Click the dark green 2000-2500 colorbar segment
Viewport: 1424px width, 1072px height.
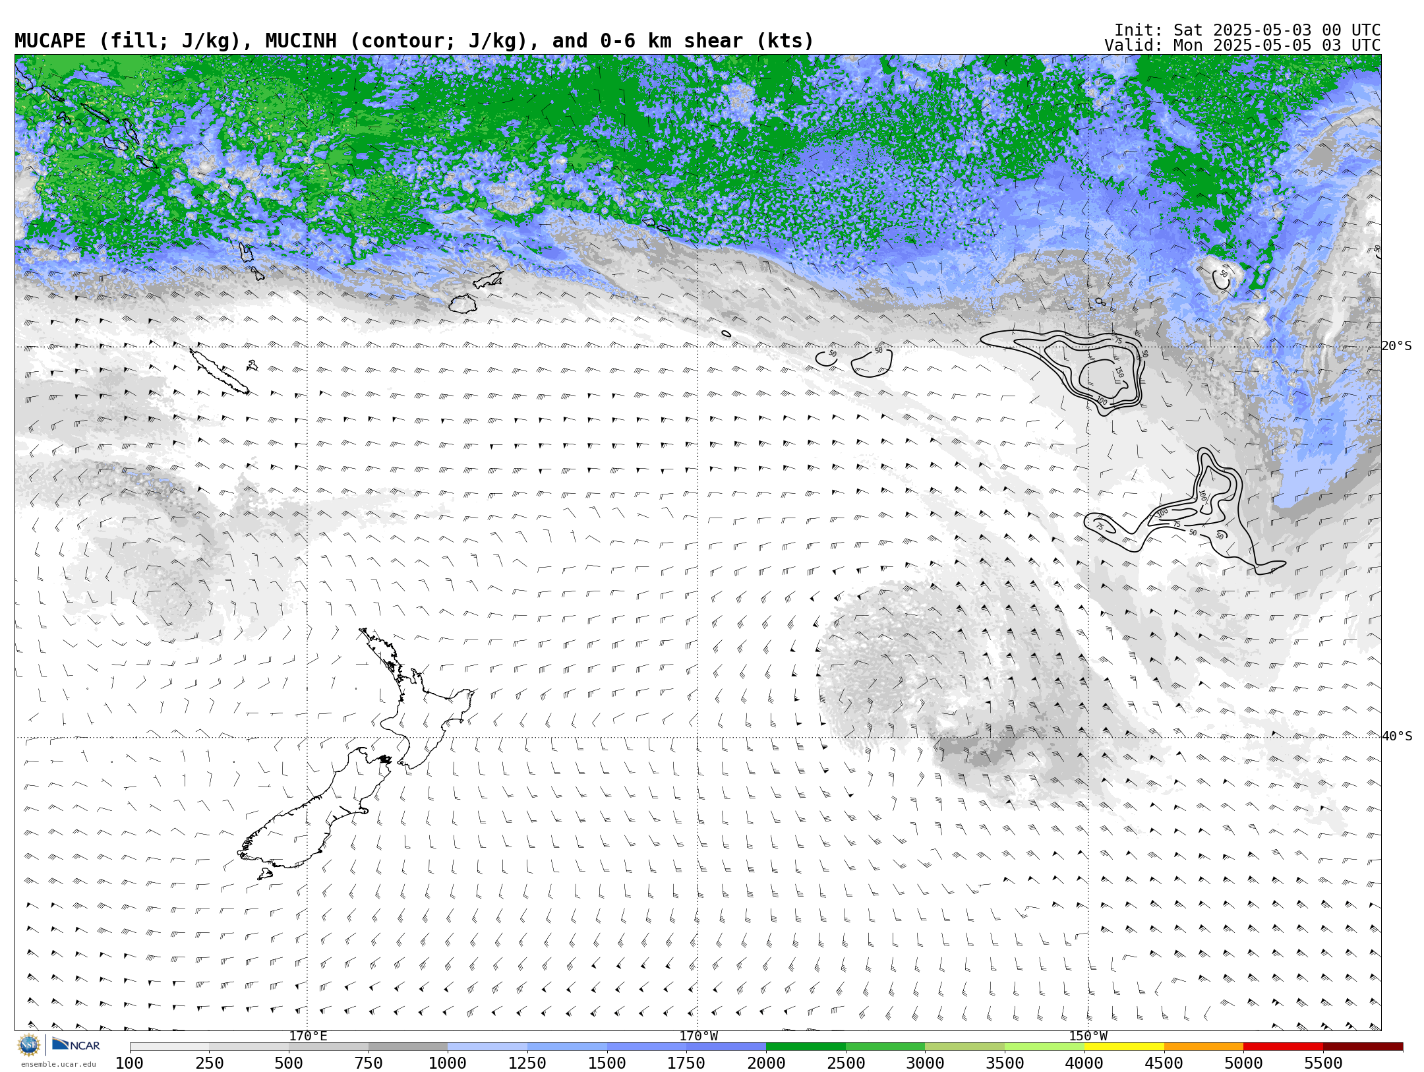pos(806,1047)
